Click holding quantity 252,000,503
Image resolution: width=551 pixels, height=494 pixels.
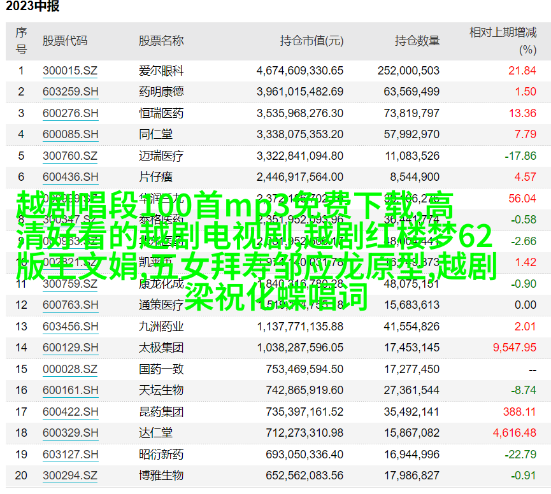coord(409,71)
